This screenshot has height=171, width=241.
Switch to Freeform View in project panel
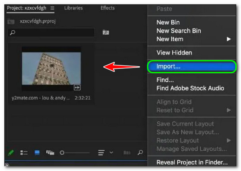[x=50, y=153]
